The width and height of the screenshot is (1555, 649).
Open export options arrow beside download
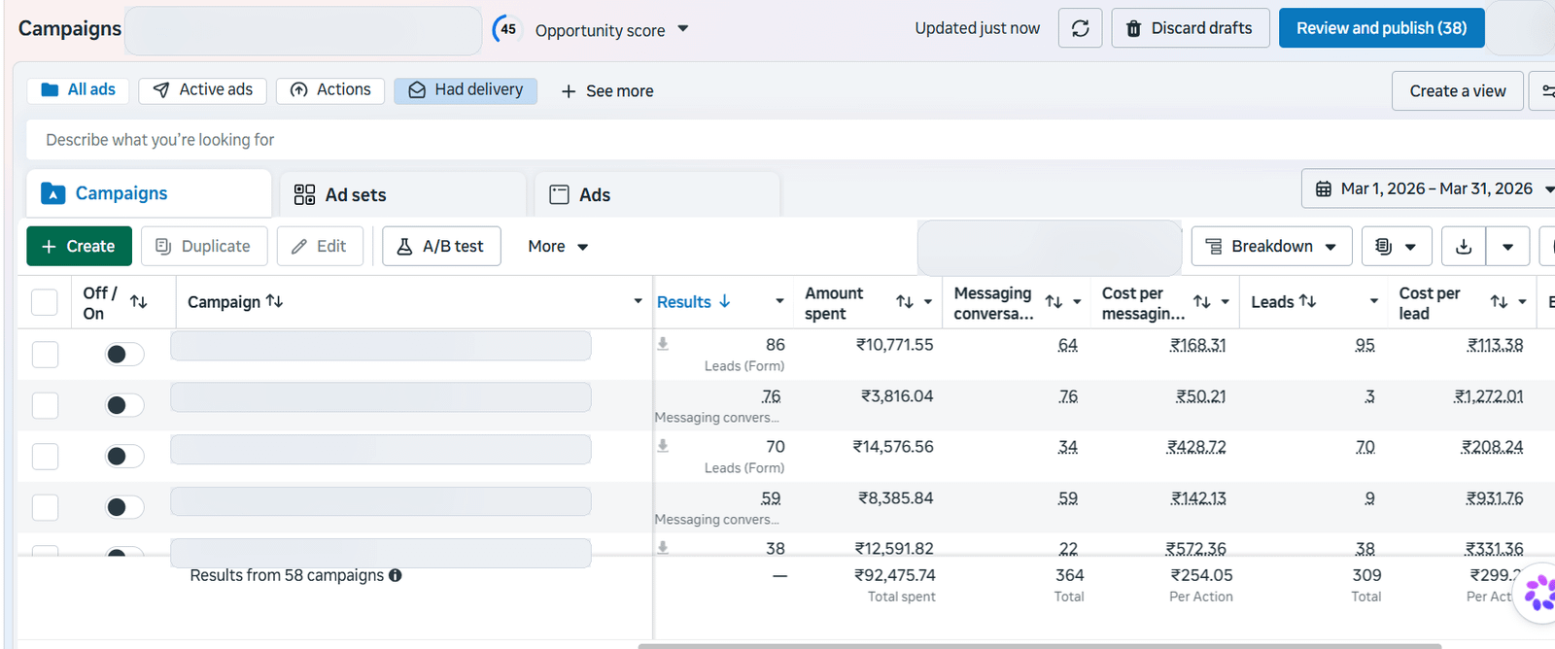click(1507, 247)
